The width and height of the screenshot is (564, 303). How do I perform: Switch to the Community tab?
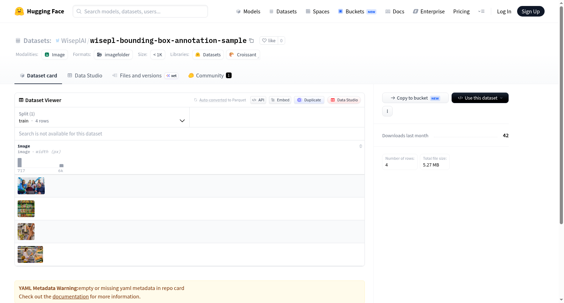tap(210, 75)
